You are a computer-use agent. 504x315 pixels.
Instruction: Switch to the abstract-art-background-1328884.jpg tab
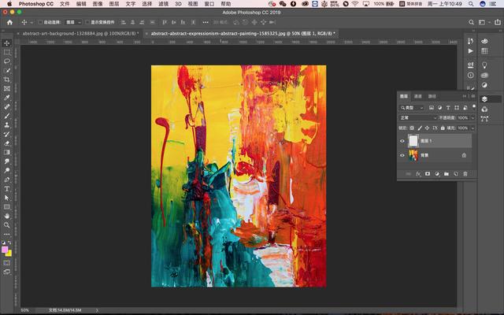click(x=78, y=34)
